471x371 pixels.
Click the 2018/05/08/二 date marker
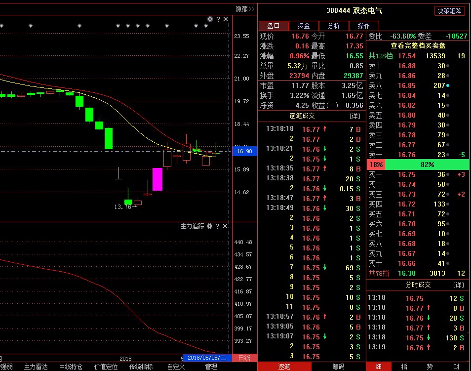pos(207,358)
